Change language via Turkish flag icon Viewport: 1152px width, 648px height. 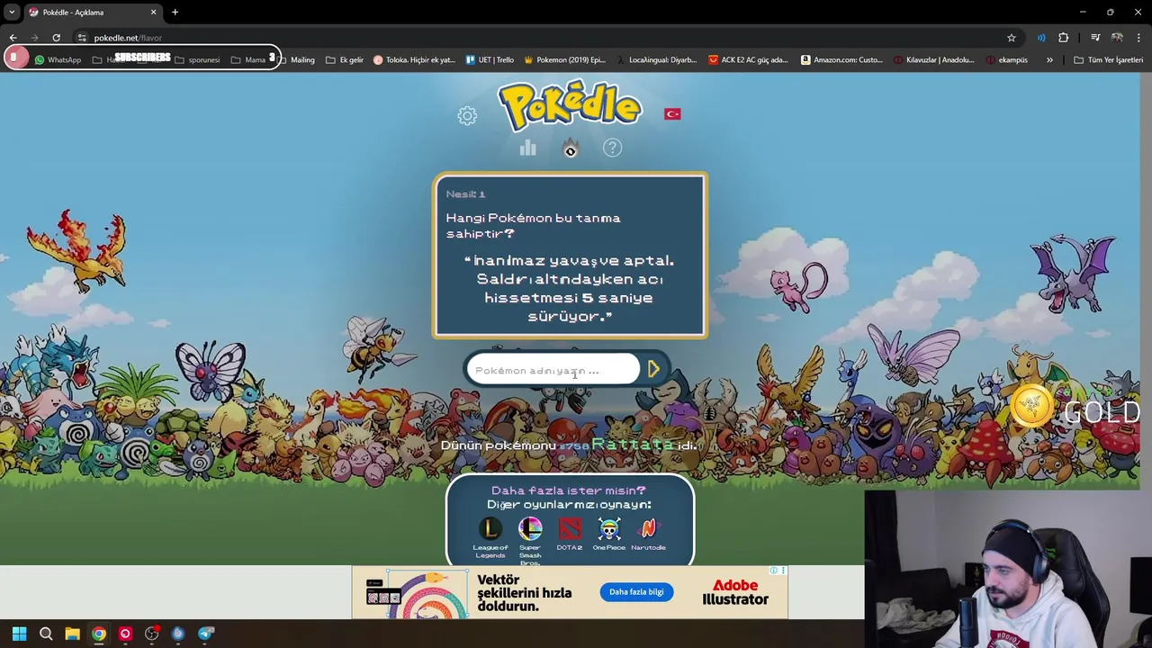[x=672, y=114]
